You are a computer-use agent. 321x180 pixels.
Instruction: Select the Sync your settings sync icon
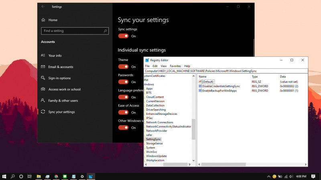pyautogui.click(x=43, y=112)
